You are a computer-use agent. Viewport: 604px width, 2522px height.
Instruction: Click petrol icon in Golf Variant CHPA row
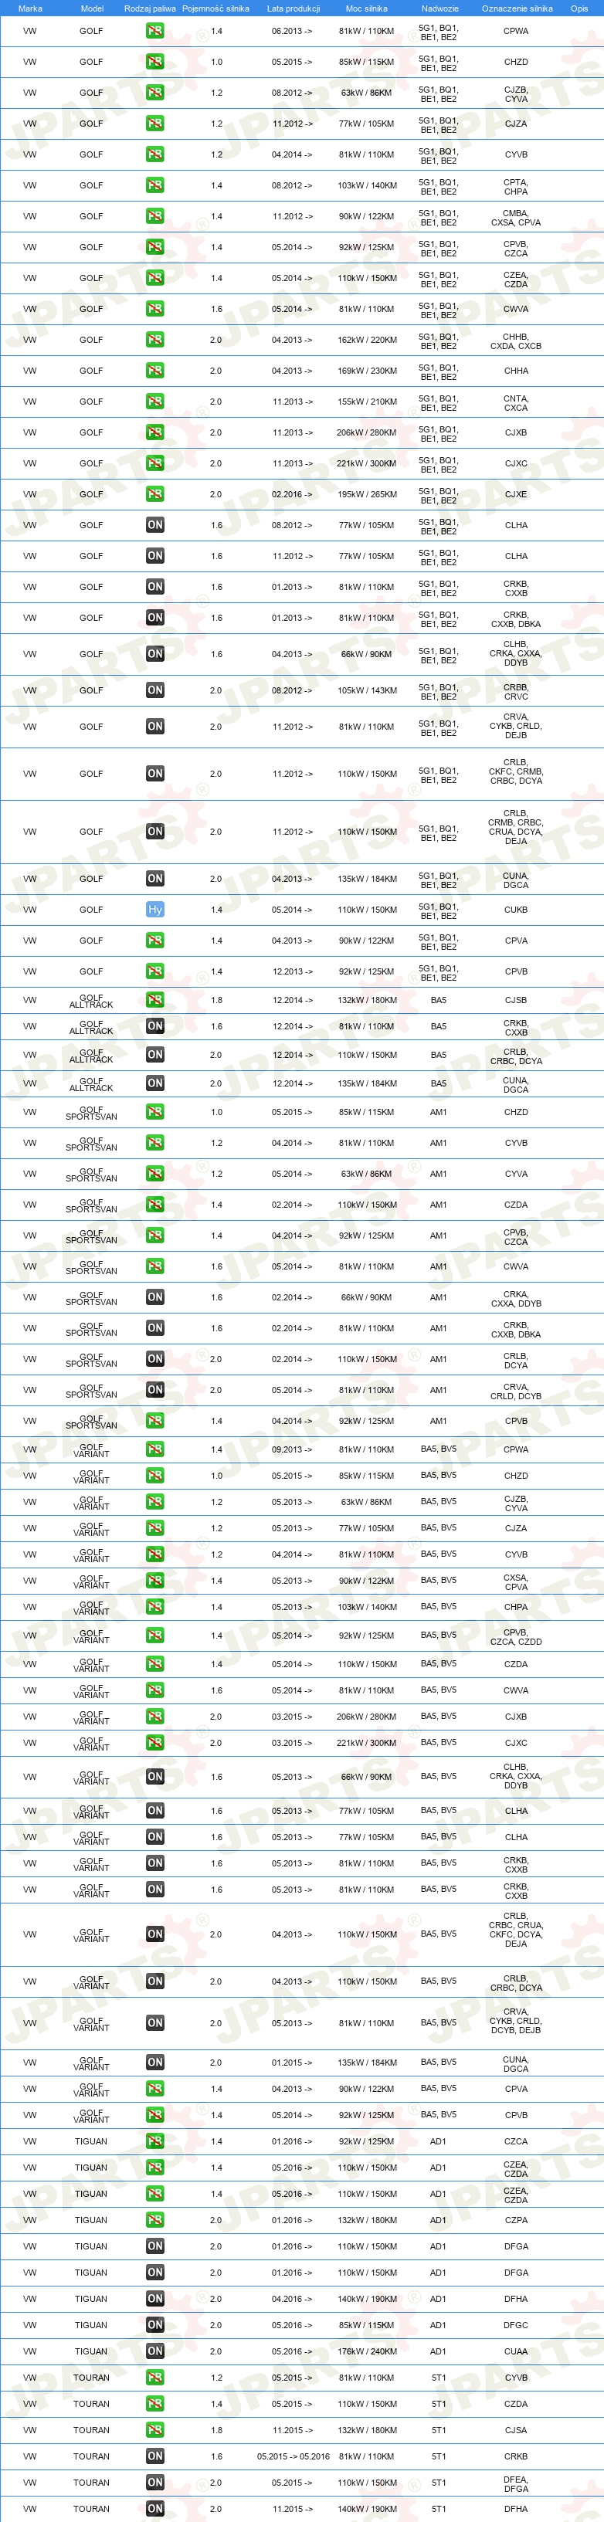pyautogui.click(x=154, y=1607)
